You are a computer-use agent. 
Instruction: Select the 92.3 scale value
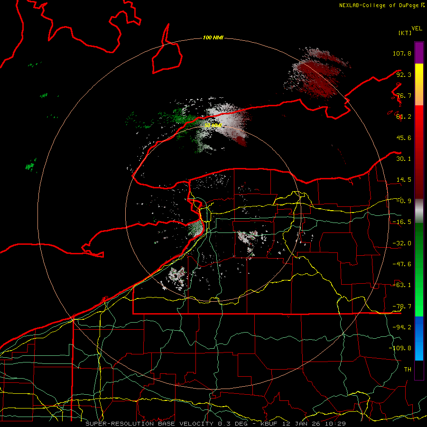(404, 74)
